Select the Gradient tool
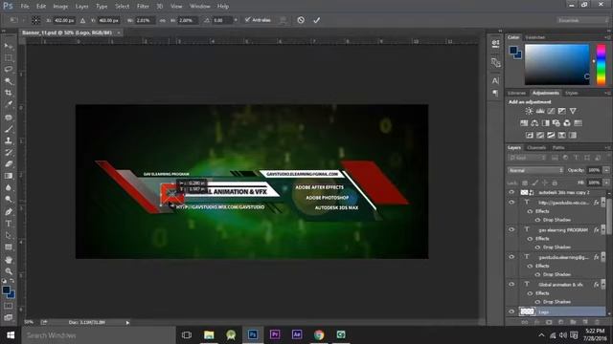The image size is (613, 344). [9, 176]
